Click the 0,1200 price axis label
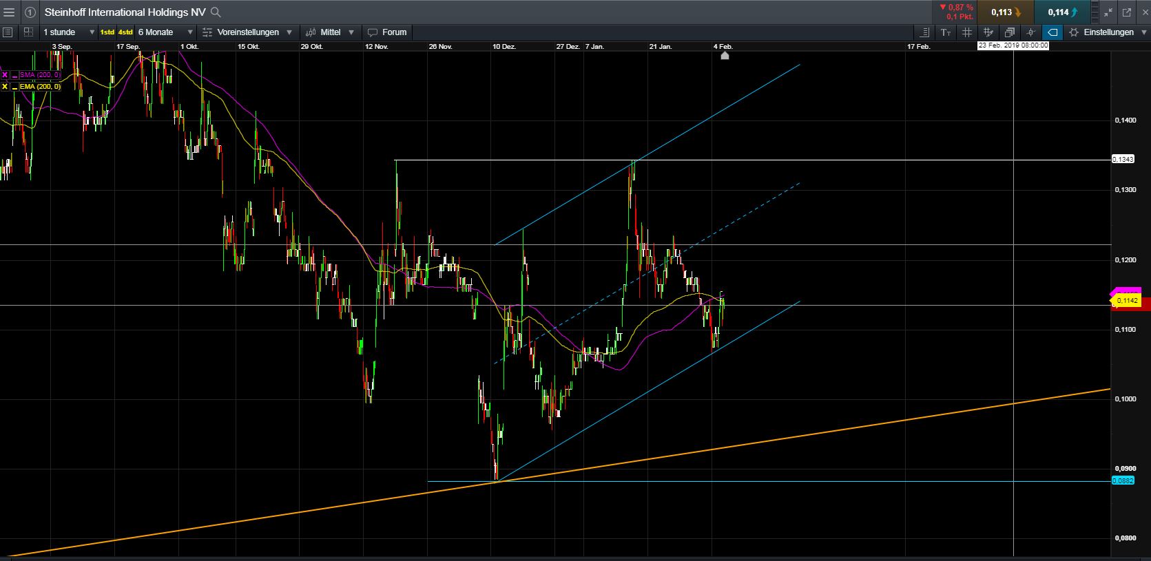1151x561 pixels. 1126,260
